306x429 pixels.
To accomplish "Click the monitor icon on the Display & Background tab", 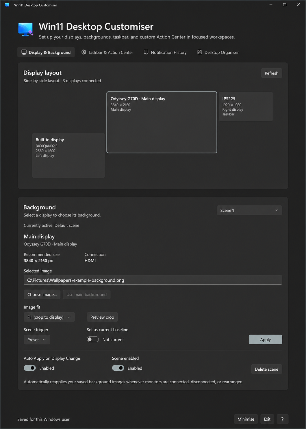I will pyautogui.click(x=24, y=52).
